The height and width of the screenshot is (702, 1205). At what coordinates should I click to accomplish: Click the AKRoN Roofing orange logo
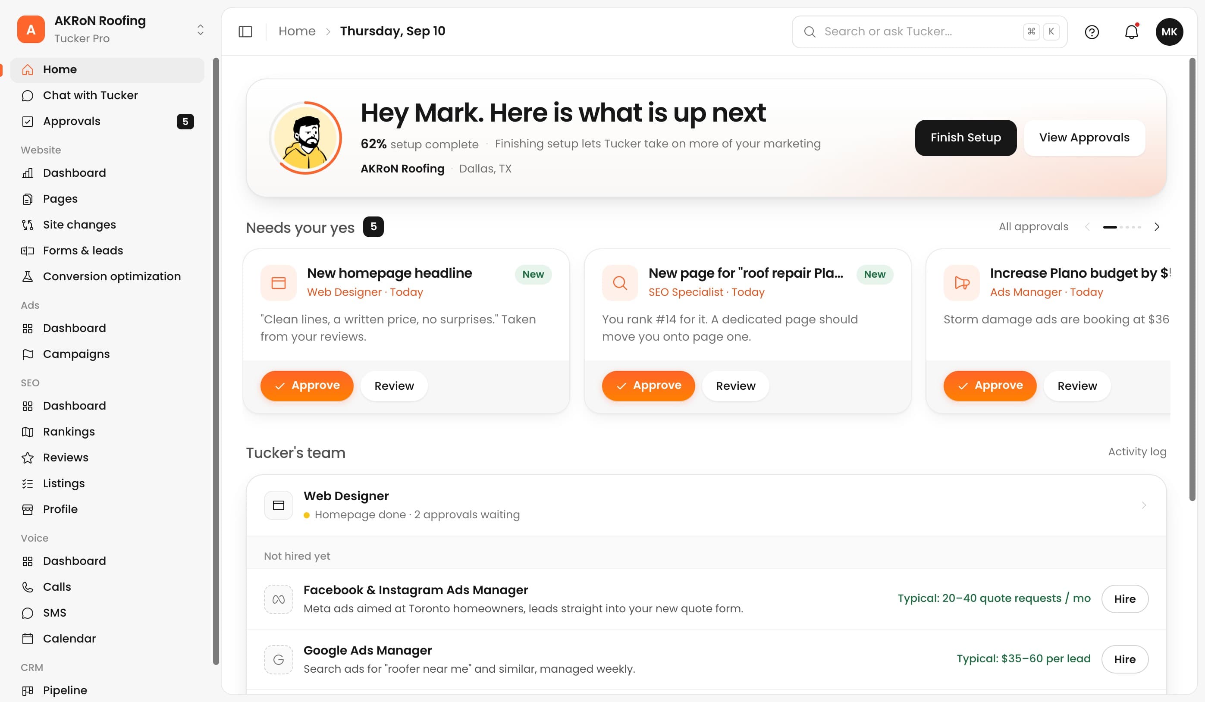pos(31,30)
